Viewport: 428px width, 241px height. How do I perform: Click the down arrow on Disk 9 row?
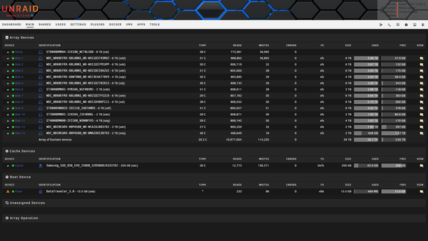[8, 108]
